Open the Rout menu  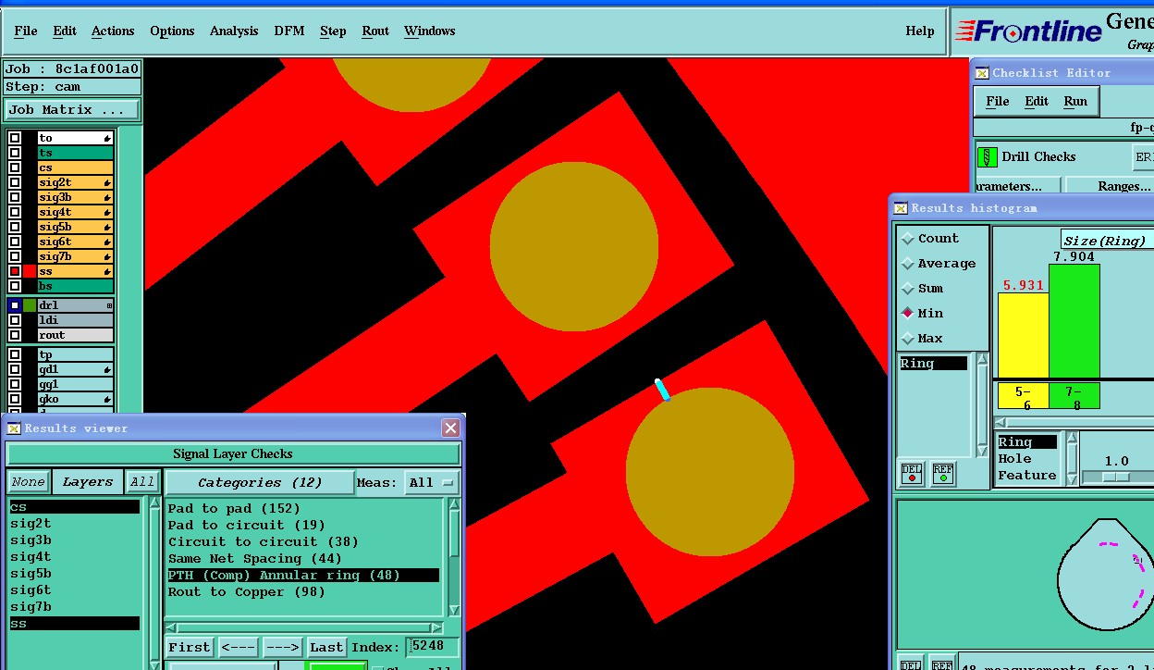pos(375,31)
